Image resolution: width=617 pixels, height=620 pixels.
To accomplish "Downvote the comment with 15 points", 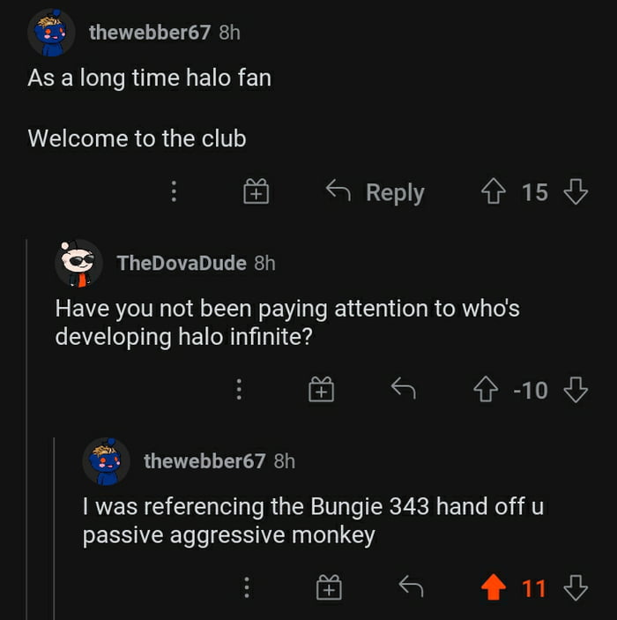I will [576, 191].
